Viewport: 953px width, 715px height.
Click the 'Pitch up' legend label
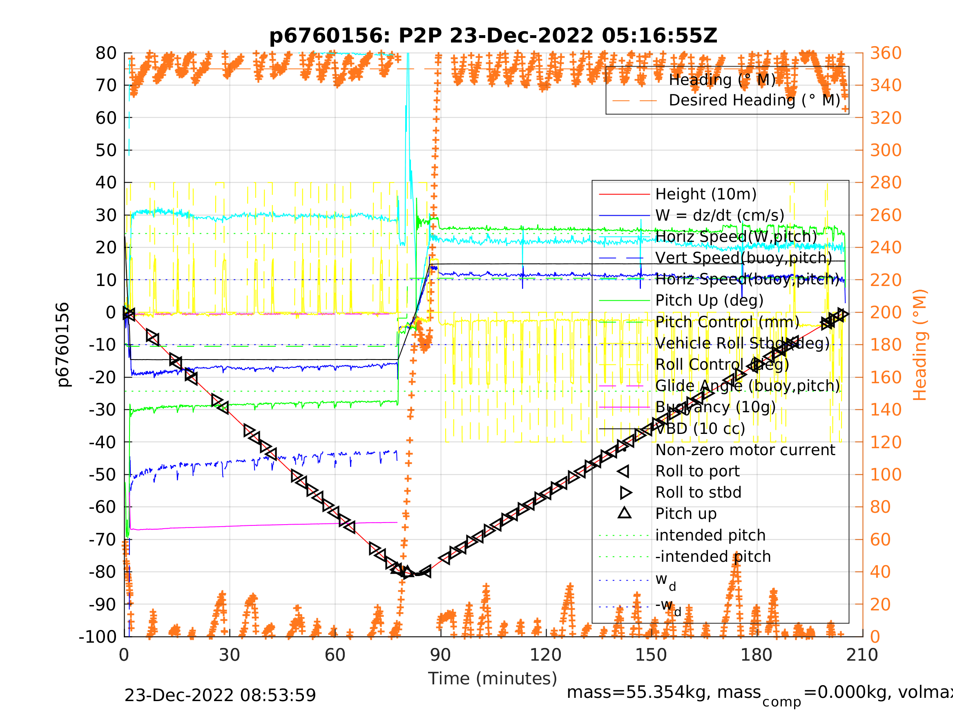(686, 514)
